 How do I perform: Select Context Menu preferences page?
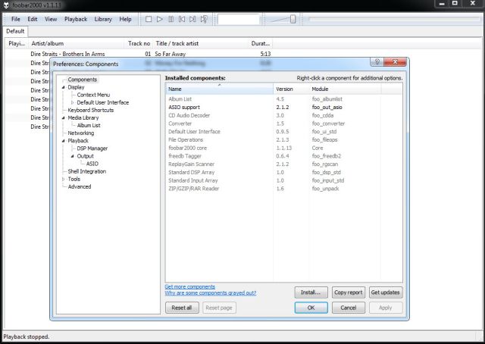(93, 95)
